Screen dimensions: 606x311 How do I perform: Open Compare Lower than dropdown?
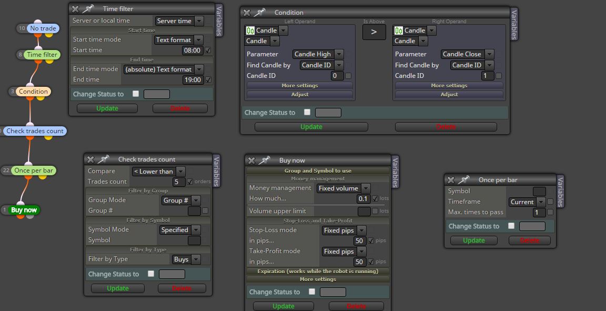click(x=158, y=172)
